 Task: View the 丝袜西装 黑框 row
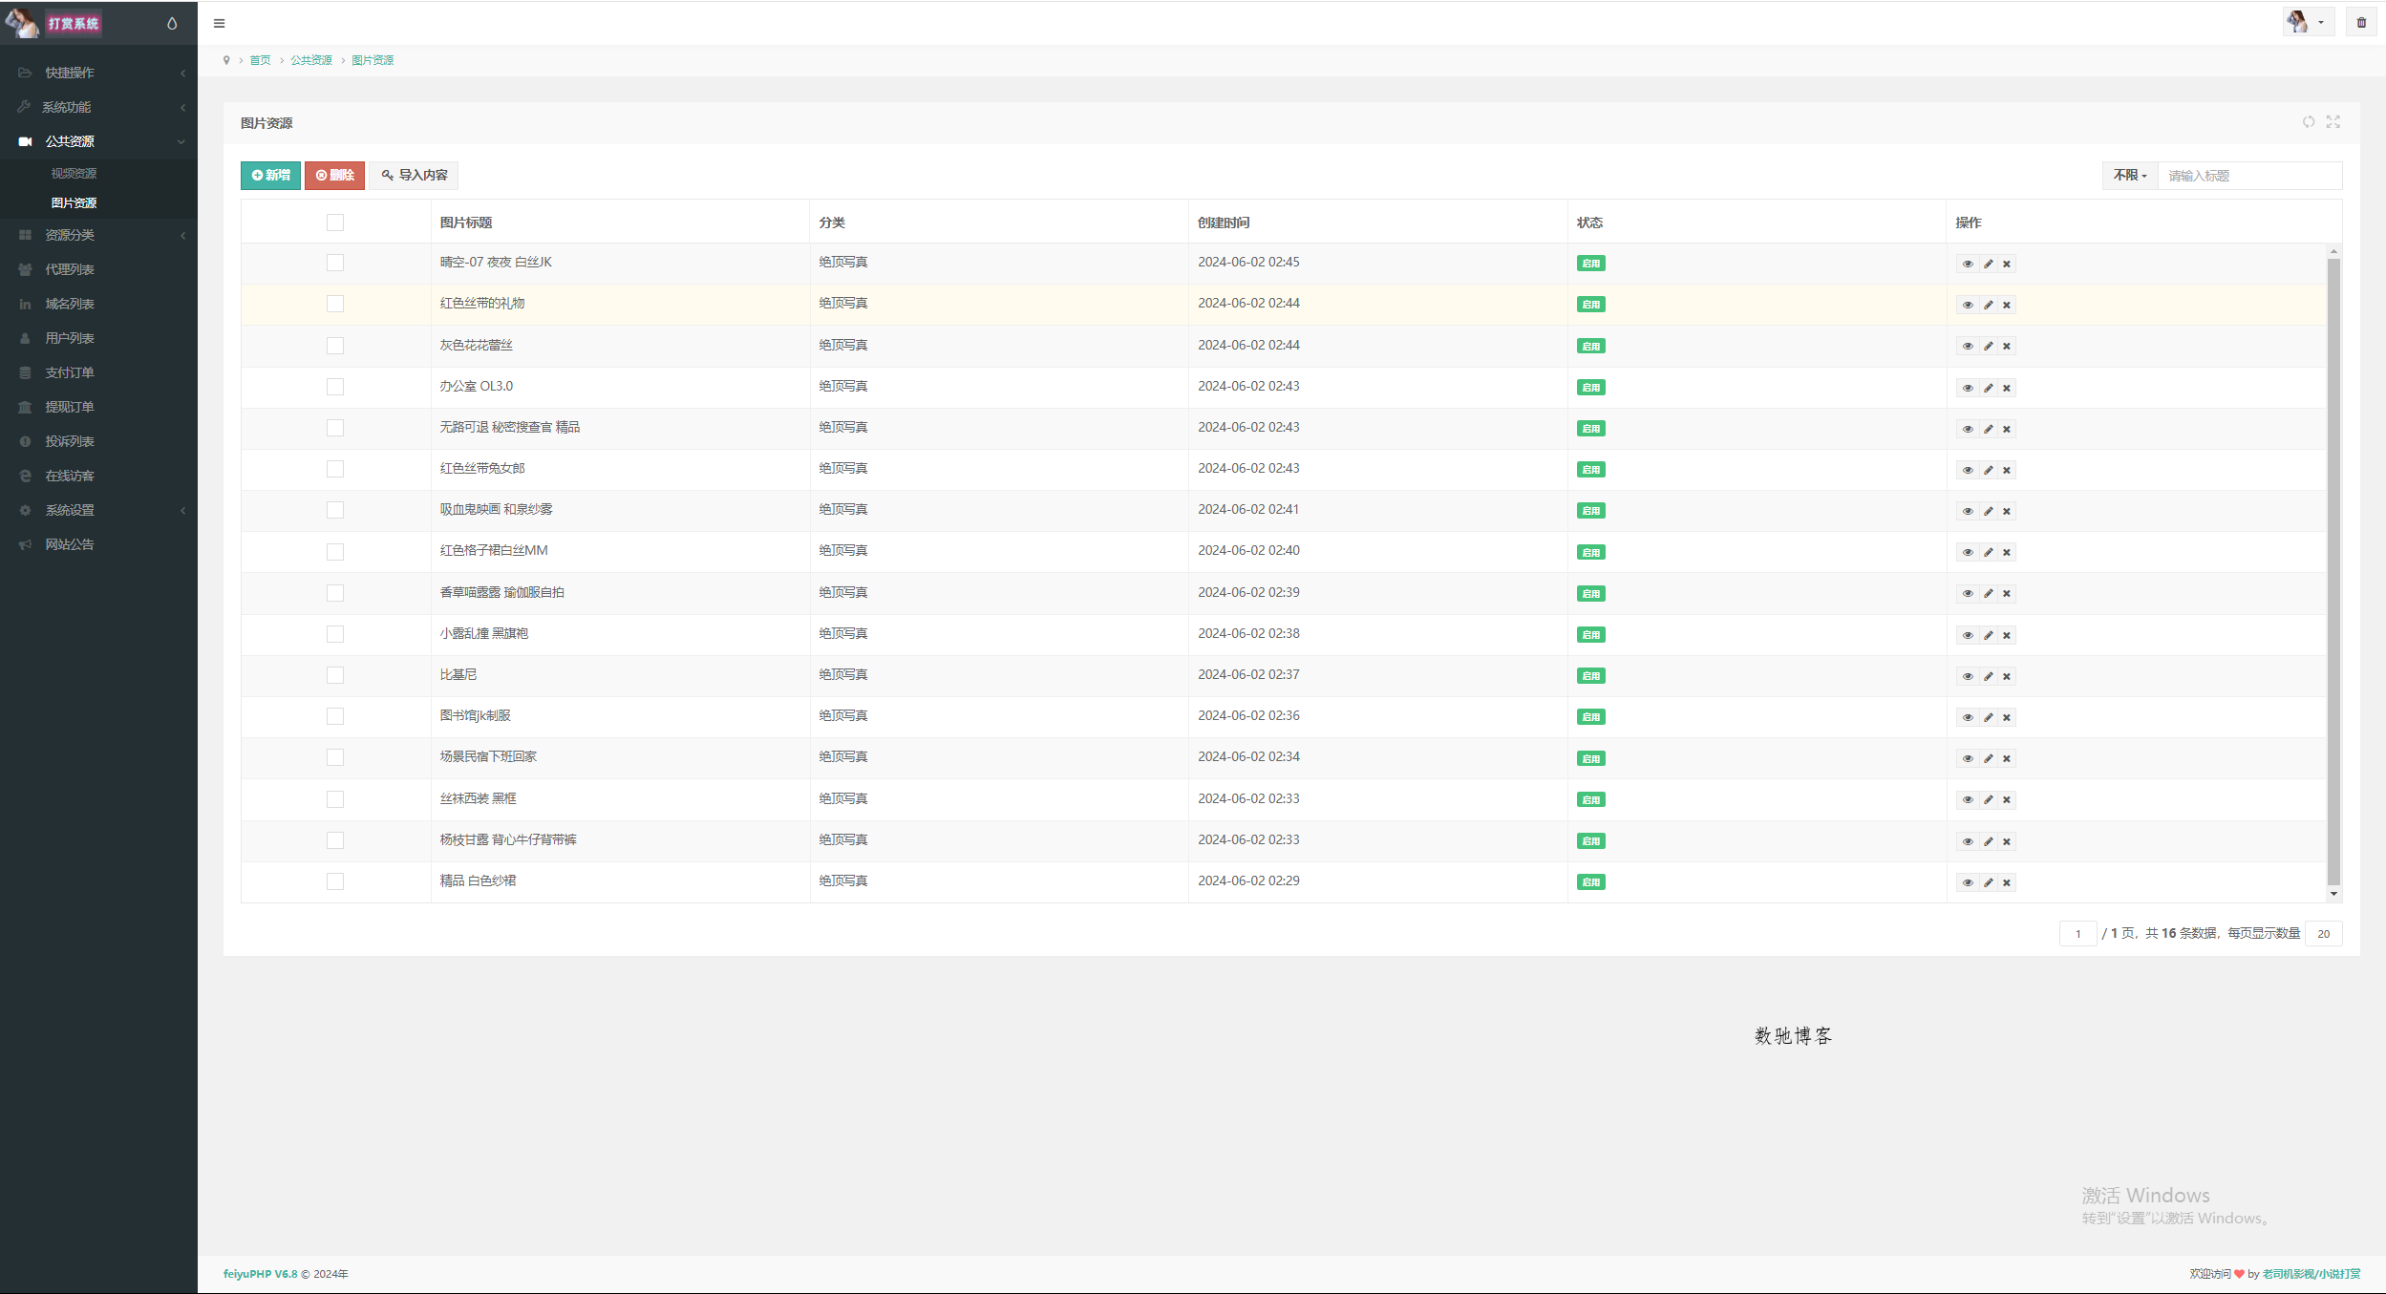[1967, 799]
